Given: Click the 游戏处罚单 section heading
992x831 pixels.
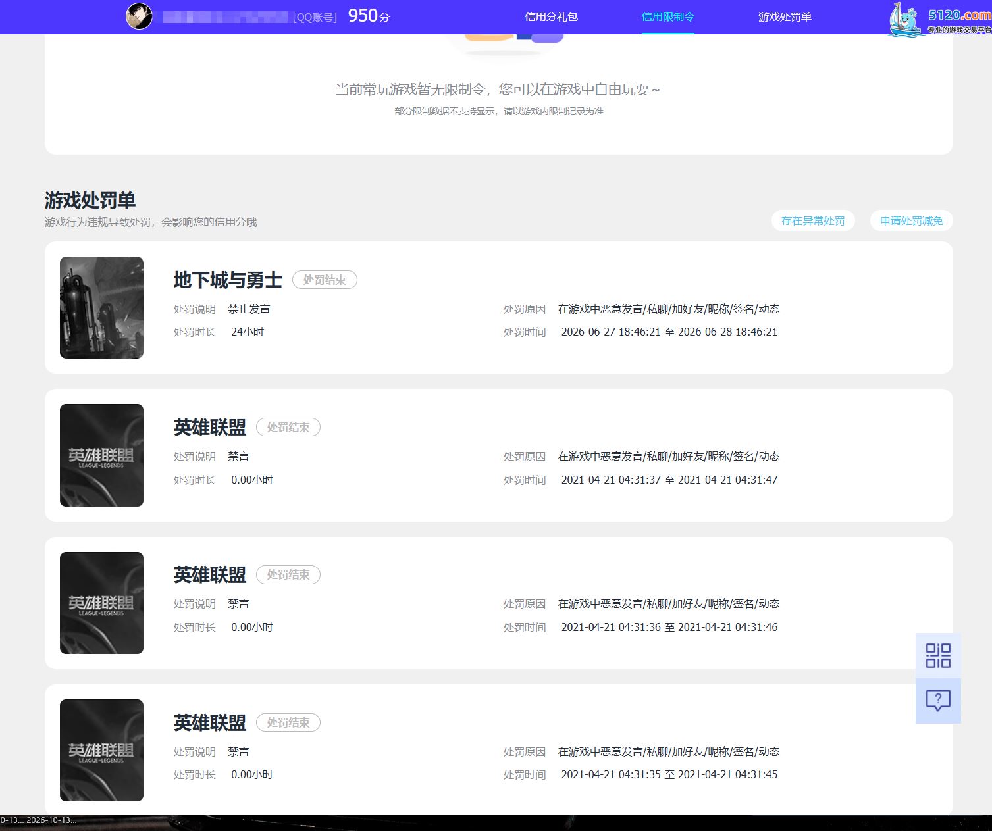Looking at the screenshot, I should click(x=90, y=200).
